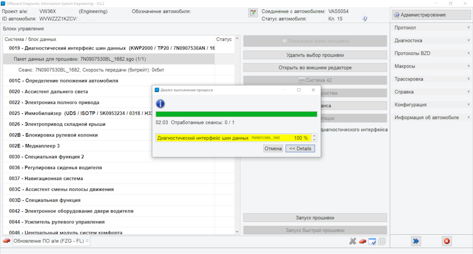Open the Администрирование panel
Image resolution: width=473 pixels, height=254 pixels.
[431, 15]
